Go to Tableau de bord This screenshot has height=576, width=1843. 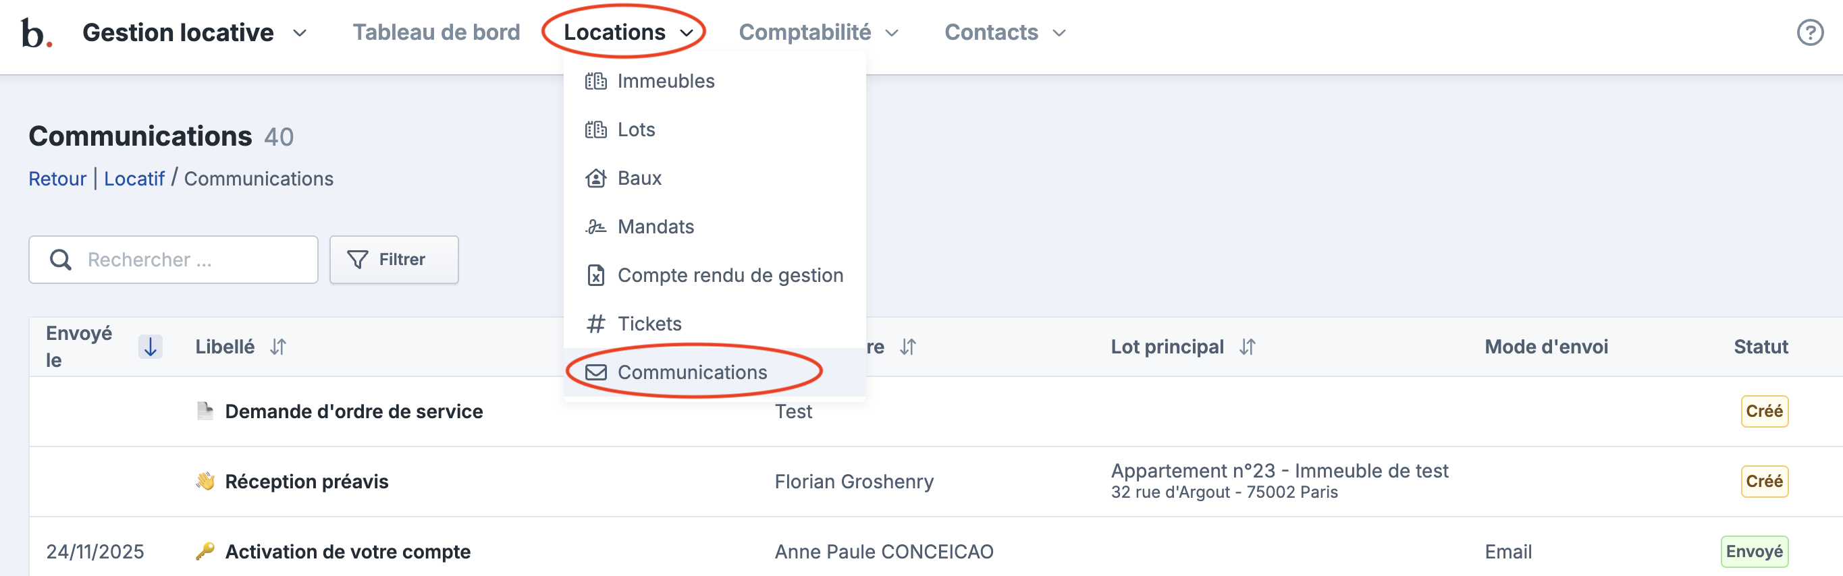435,33
